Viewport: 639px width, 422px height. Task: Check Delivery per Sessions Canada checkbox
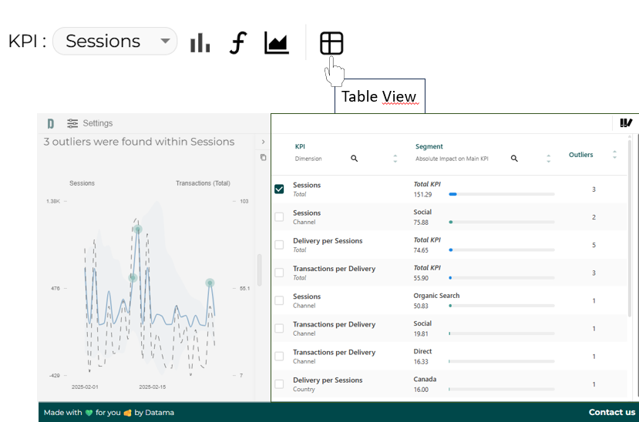tap(279, 383)
